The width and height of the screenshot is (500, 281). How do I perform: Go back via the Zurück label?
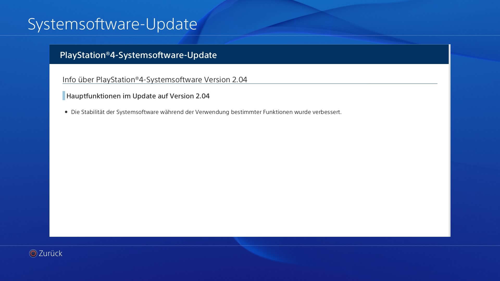click(51, 253)
